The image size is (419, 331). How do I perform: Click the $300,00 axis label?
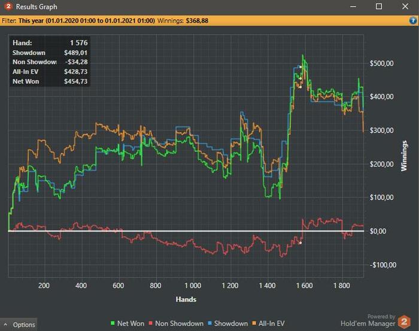click(382, 130)
